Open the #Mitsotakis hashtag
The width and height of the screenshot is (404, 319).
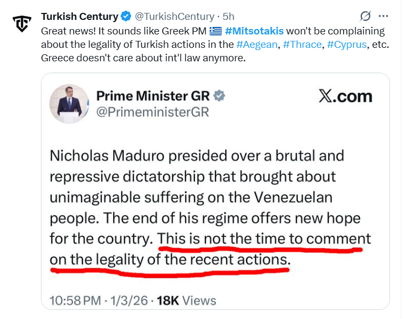tap(254, 31)
